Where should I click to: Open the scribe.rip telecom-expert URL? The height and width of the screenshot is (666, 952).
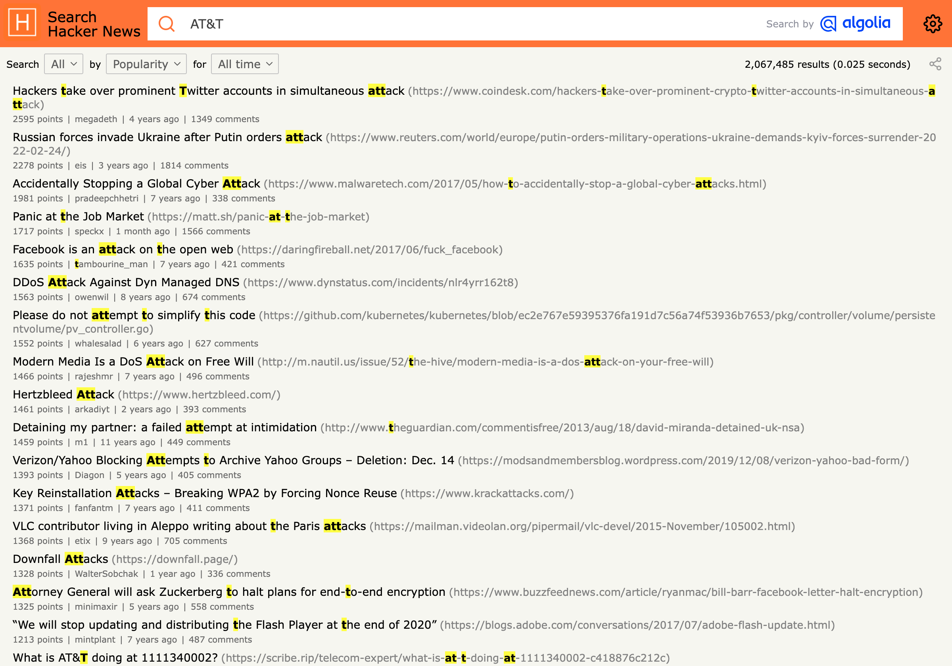[446, 657]
